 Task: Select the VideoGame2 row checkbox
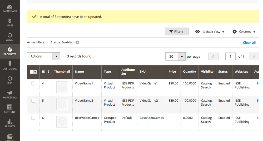click(33, 101)
